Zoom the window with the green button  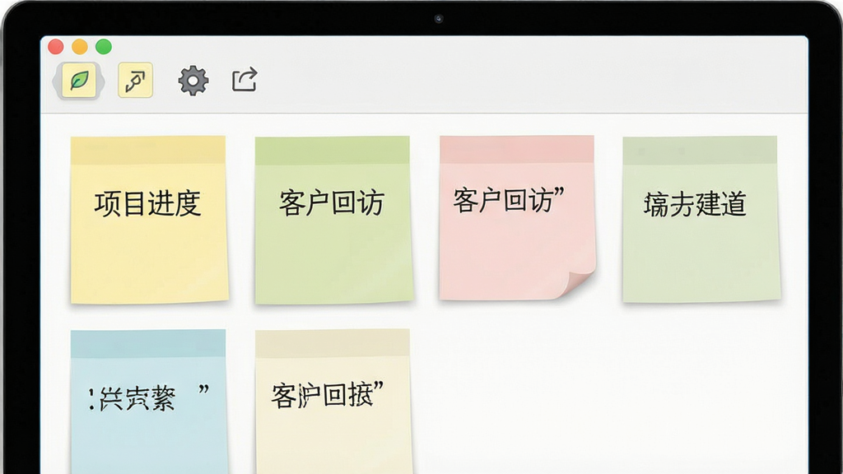(104, 47)
